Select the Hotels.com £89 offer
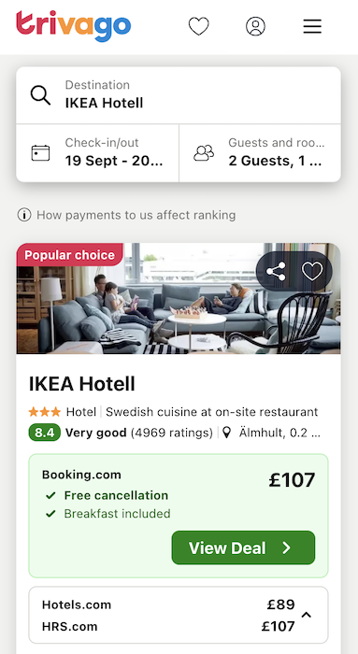Viewport: 358px width, 654px height. pyautogui.click(x=168, y=604)
